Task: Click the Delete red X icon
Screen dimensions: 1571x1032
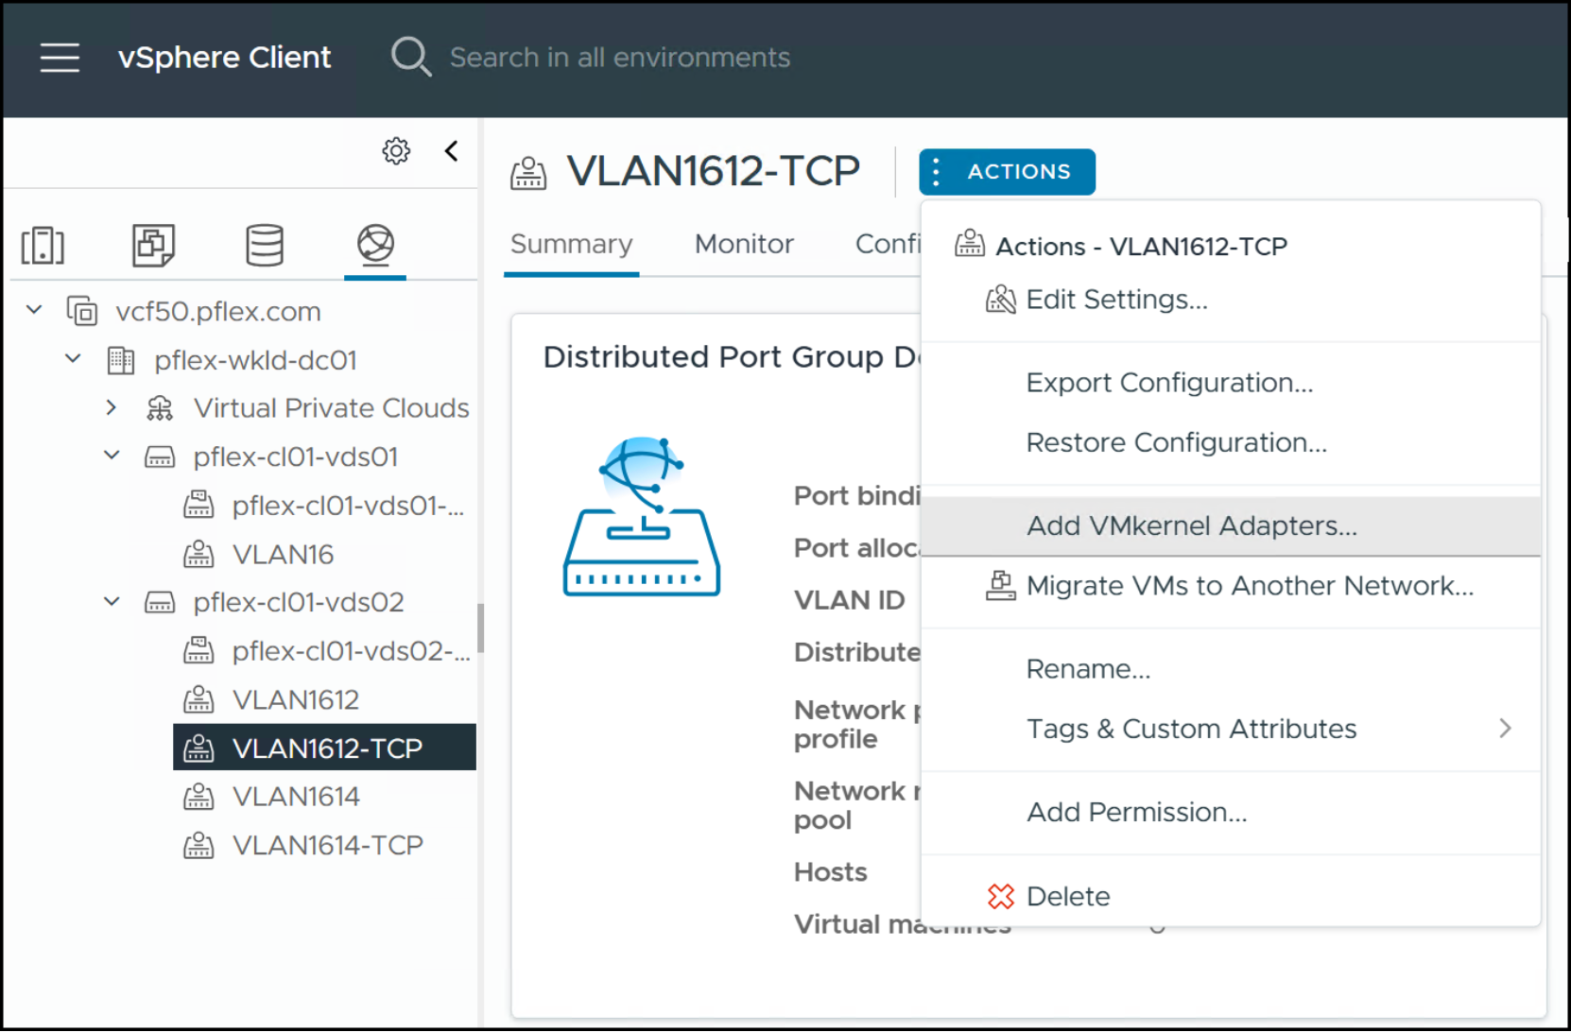Action: (x=1001, y=896)
